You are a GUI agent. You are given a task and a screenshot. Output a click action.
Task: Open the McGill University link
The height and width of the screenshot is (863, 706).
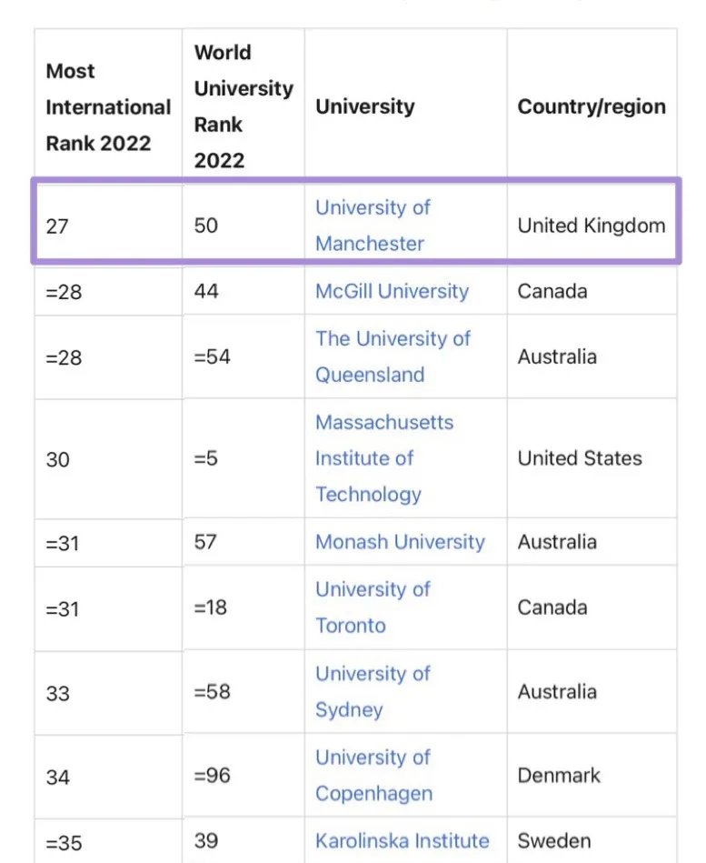tap(392, 291)
